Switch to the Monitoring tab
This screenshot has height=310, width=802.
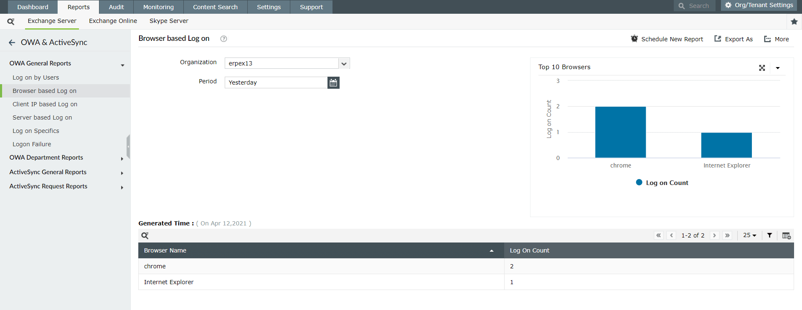click(x=158, y=7)
